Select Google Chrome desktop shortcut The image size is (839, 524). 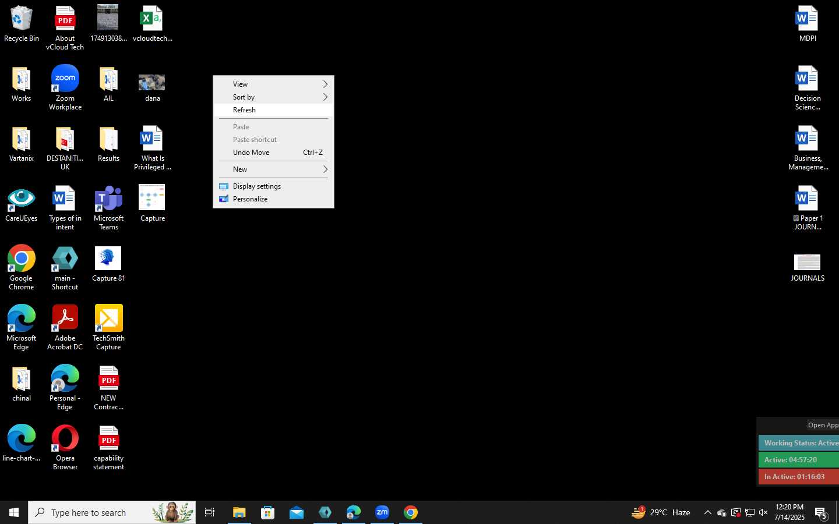pos(22,268)
